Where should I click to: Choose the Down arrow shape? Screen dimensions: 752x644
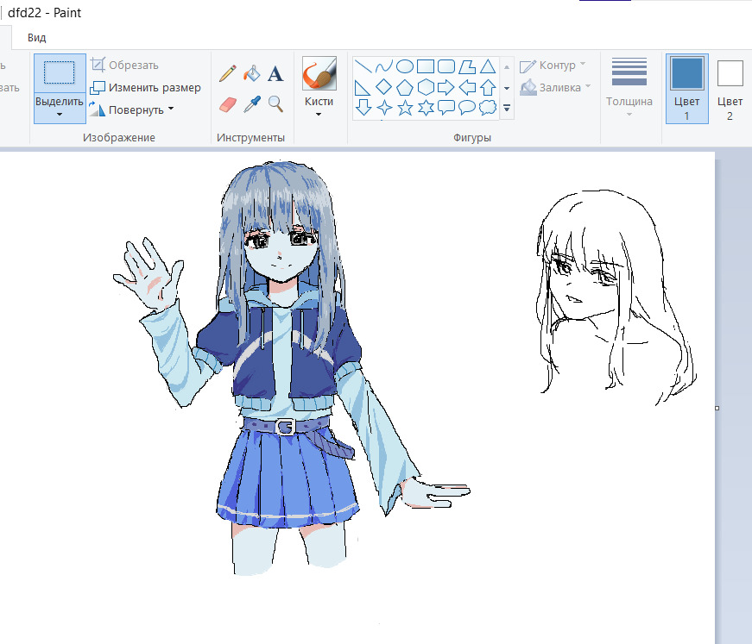363,107
